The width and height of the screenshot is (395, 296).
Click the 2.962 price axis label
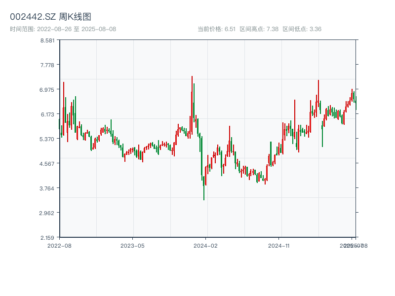click(47, 213)
